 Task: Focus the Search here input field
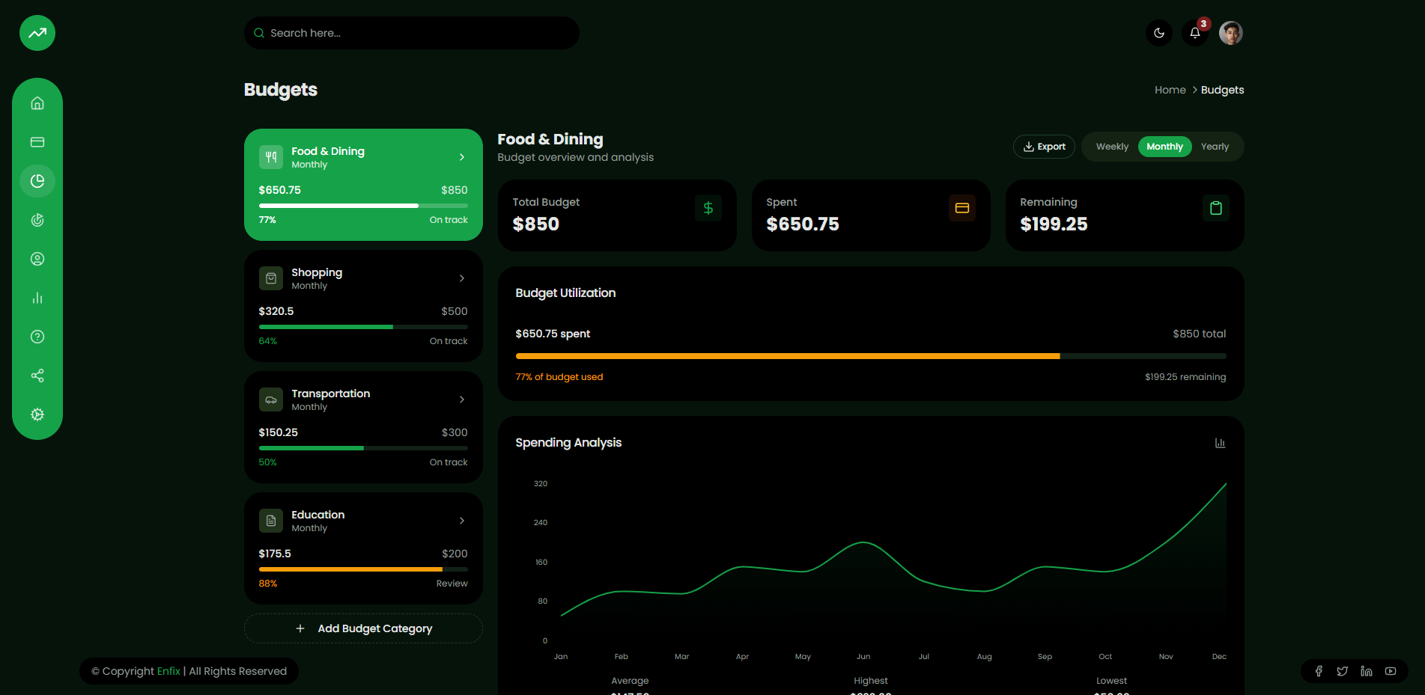[x=411, y=33]
